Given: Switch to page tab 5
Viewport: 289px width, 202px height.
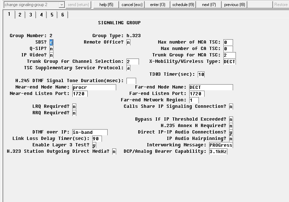Looking at the screenshot, I should tap(52, 15).
